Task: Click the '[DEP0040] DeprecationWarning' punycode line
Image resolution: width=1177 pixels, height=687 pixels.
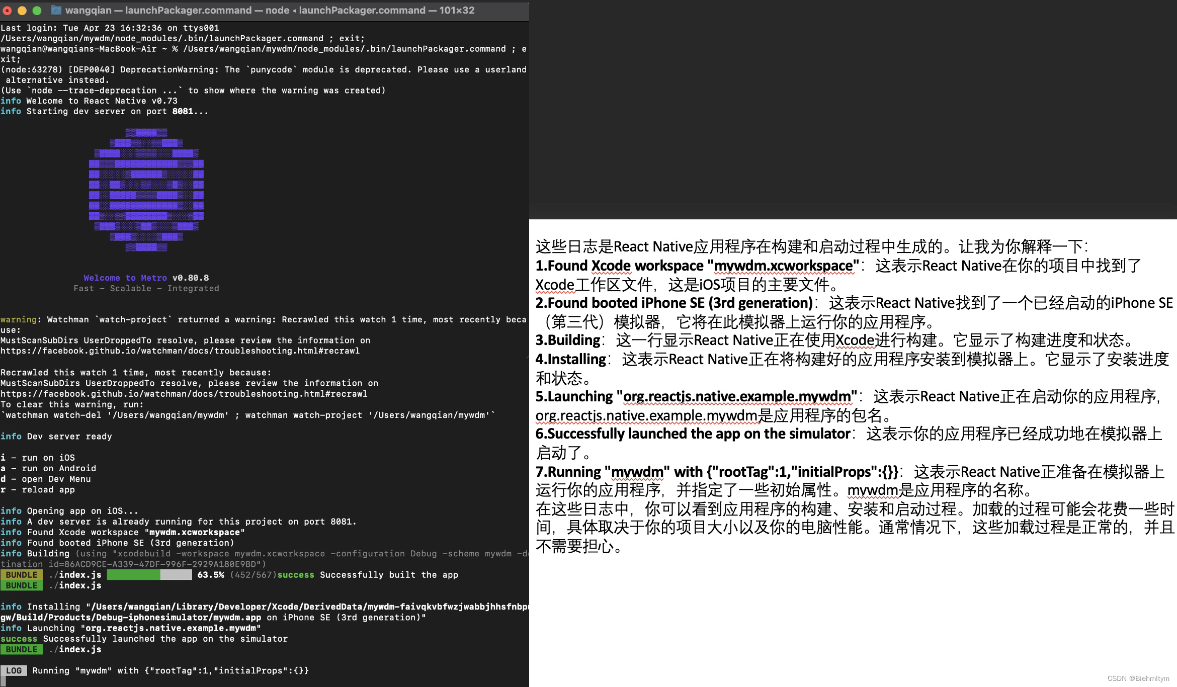Action: (x=264, y=69)
